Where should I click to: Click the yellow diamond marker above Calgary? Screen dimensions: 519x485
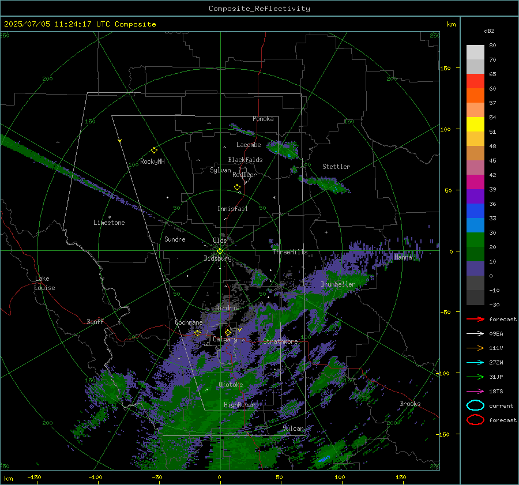click(x=228, y=332)
